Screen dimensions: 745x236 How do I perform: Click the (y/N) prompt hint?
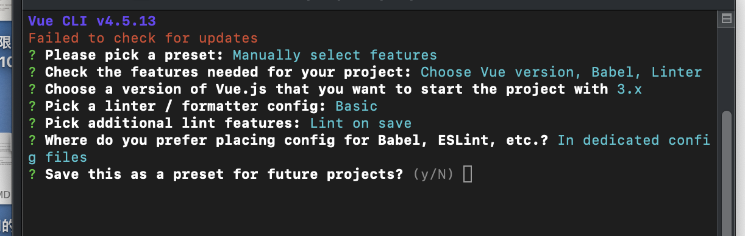433,175
